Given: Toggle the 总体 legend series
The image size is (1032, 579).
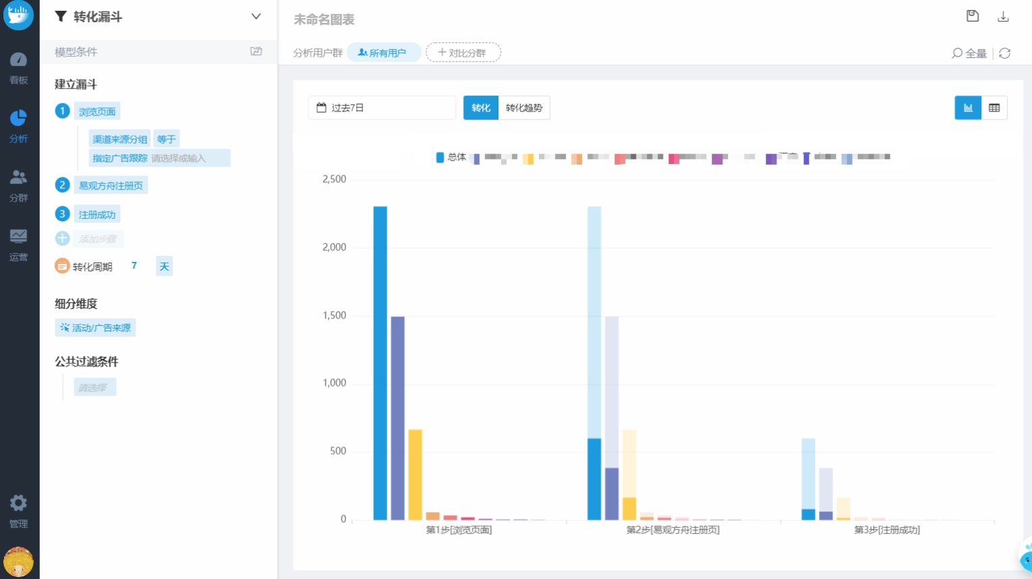Looking at the screenshot, I should 450,157.
